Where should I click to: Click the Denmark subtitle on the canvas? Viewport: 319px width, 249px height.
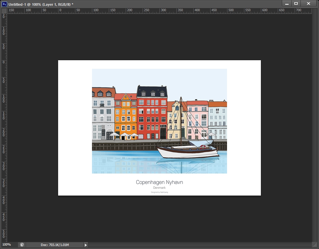pos(159,188)
